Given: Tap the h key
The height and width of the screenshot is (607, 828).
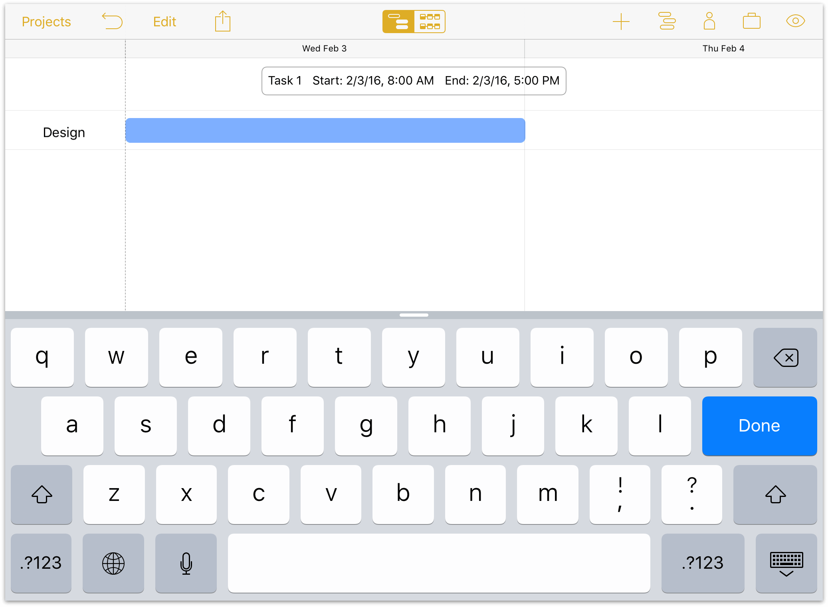Looking at the screenshot, I should 440,426.
